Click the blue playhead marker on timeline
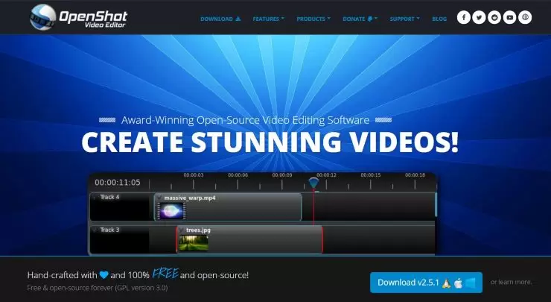Image resolution: width=551 pixels, height=302 pixels. [x=313, y=183]
